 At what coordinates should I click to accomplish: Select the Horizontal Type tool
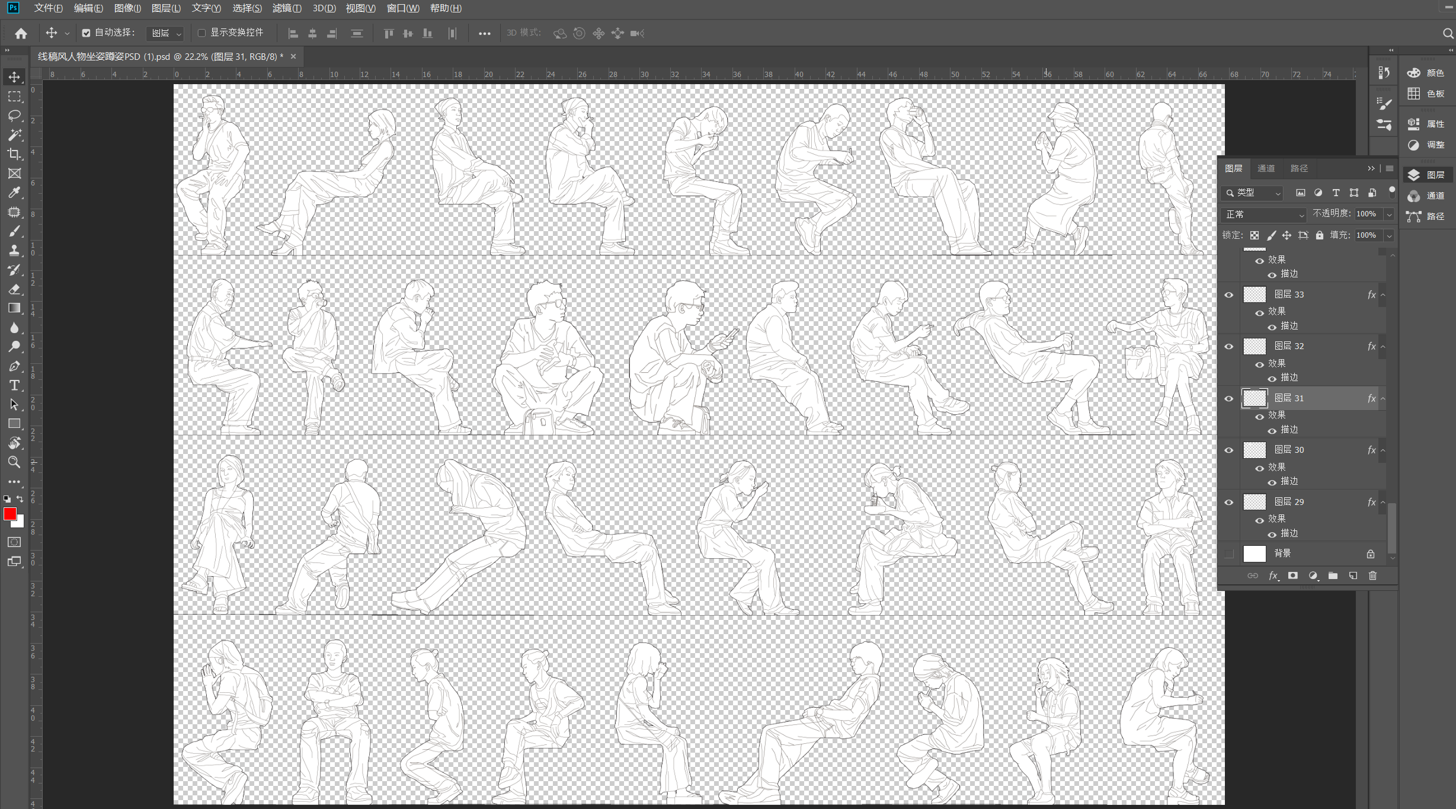14,385
